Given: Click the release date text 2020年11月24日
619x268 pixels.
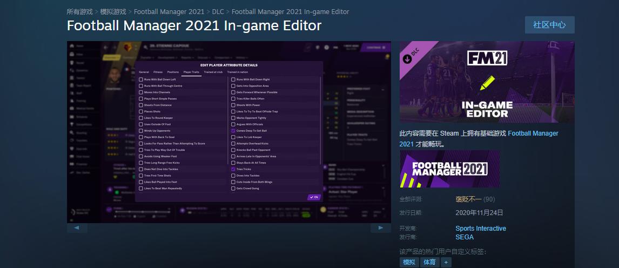Looking at the screenshot, I should 479,213.
